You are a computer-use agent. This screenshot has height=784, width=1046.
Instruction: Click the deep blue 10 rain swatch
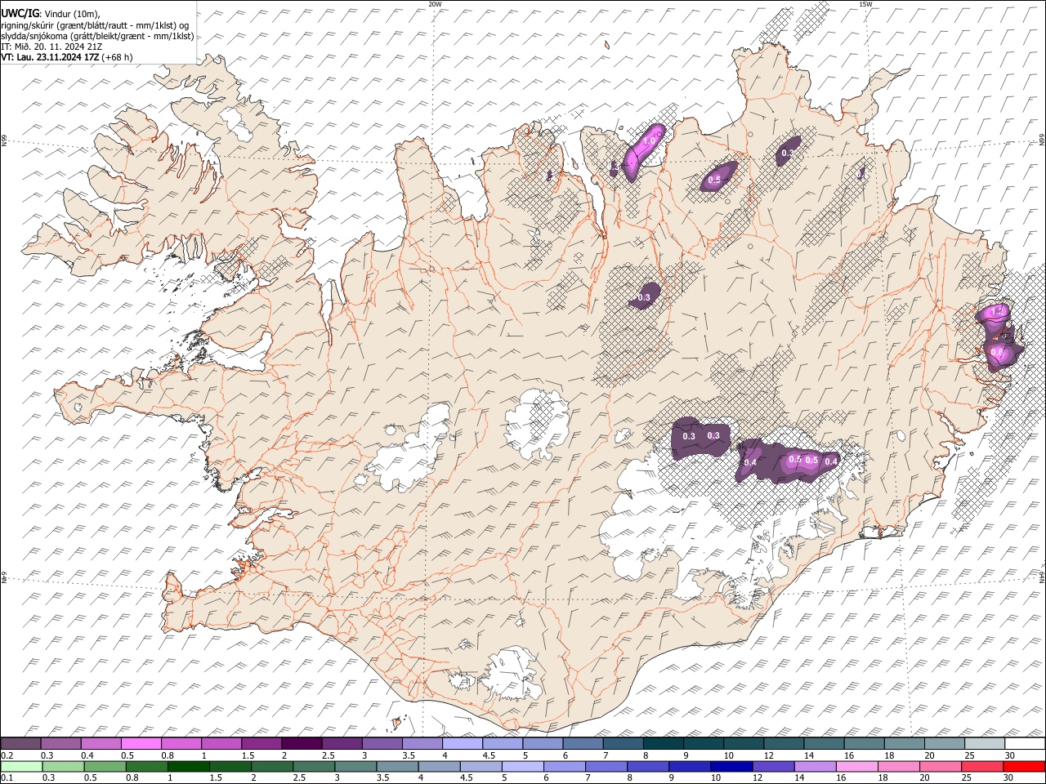731,766
